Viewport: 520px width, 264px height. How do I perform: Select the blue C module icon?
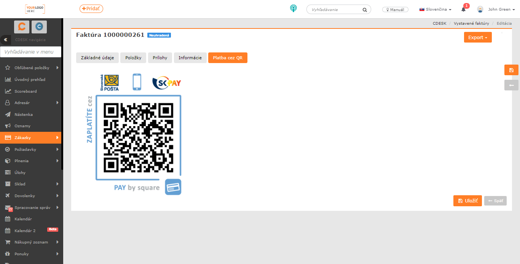coord(39,27)
